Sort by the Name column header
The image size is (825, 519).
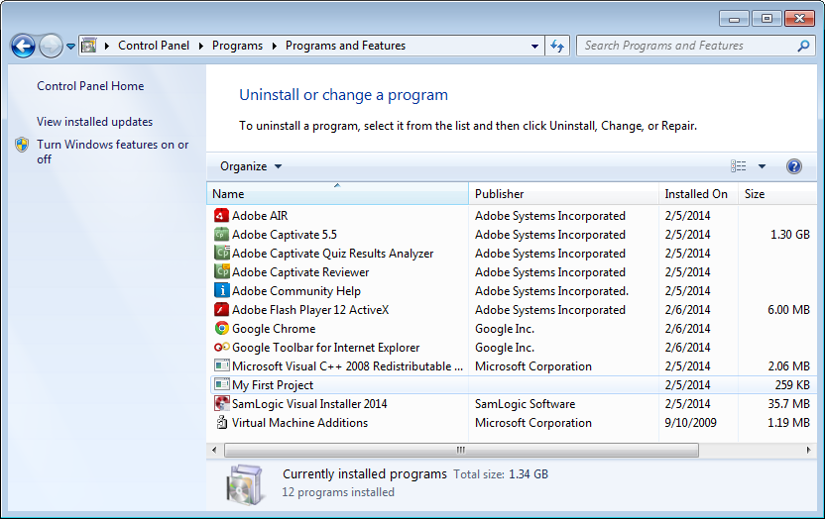tap(337, 194)
